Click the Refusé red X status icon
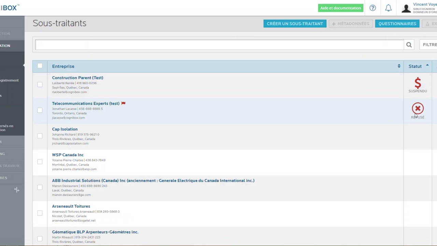 point(418,109)
